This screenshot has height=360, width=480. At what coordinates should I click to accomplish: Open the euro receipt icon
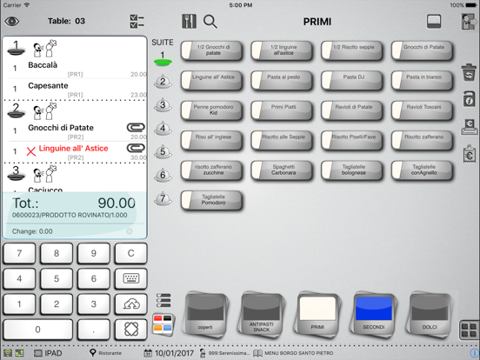(x=469, y=154)
